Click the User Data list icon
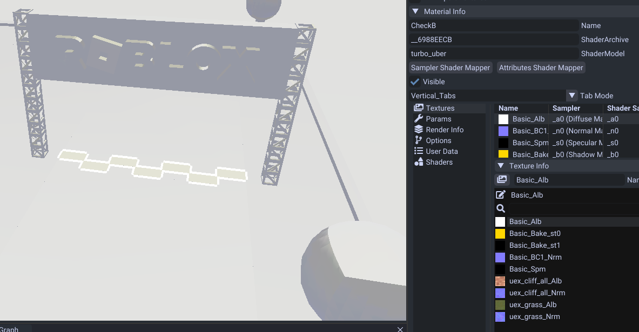The width and height of the screenshot is (639, 332). [x=419, y=151]
